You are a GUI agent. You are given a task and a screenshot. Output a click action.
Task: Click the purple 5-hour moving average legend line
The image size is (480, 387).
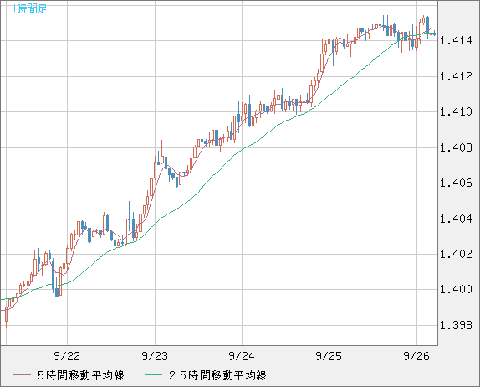coord(22,375)
